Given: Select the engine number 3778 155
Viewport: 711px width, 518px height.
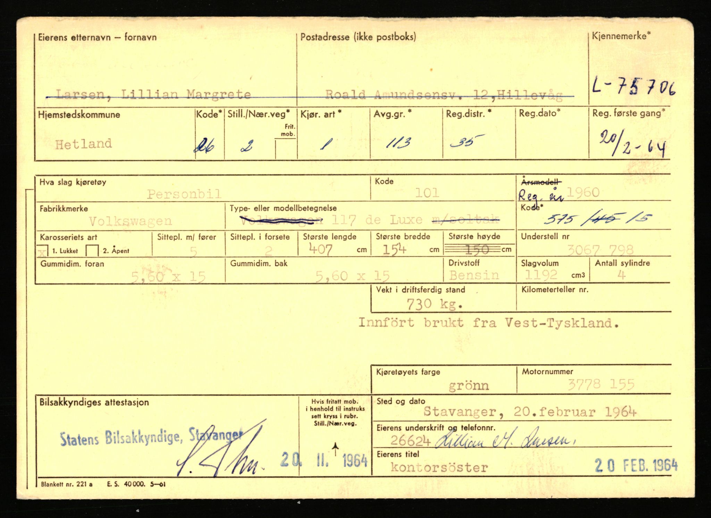Looking at the screenshot, I should (601, 385).
